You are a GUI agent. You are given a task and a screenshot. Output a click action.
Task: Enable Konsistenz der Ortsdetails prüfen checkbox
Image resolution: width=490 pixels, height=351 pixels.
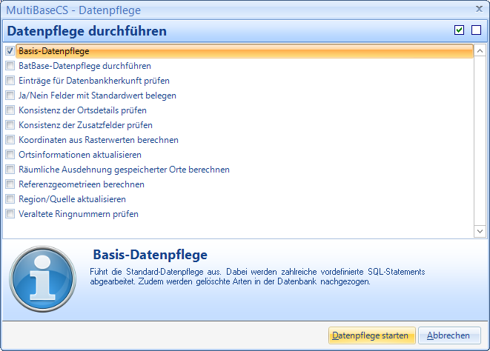(x=10, y=110)
